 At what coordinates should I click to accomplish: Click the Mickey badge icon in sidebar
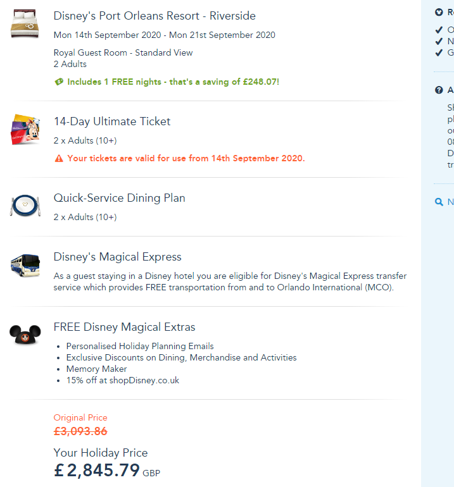(x=439, y=12)
